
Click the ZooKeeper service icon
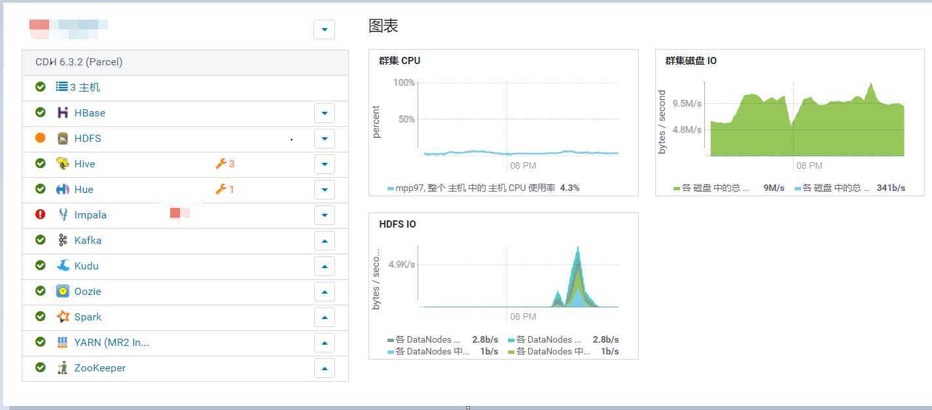point(63,367)
